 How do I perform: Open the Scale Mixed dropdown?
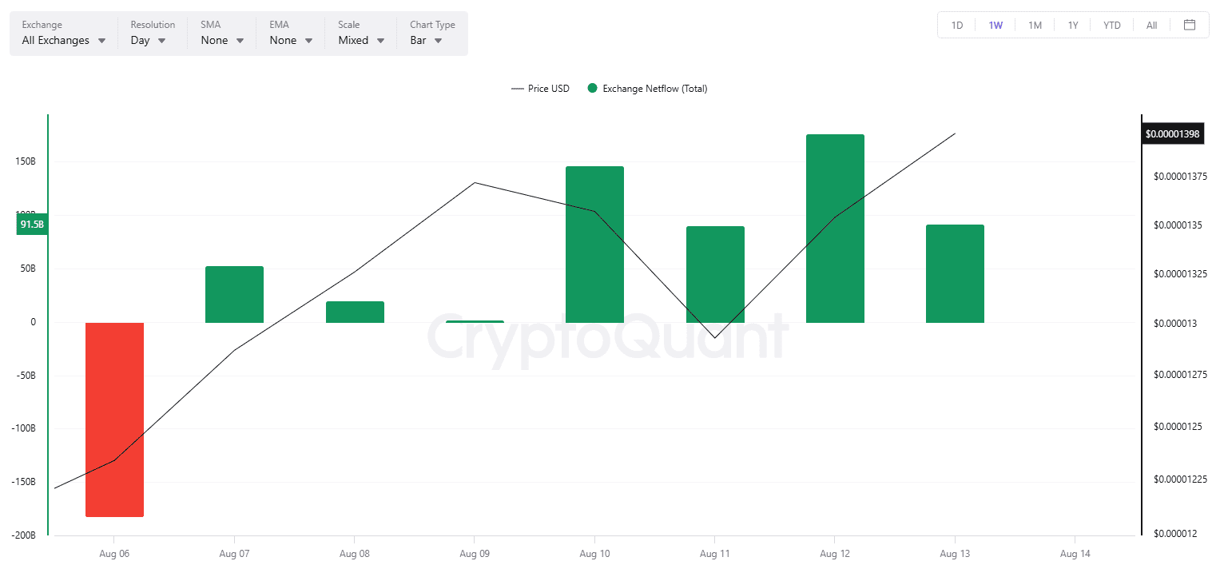click(361, 40)
